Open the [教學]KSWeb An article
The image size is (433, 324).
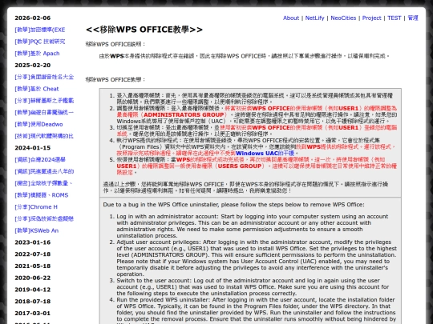point(36,230)
